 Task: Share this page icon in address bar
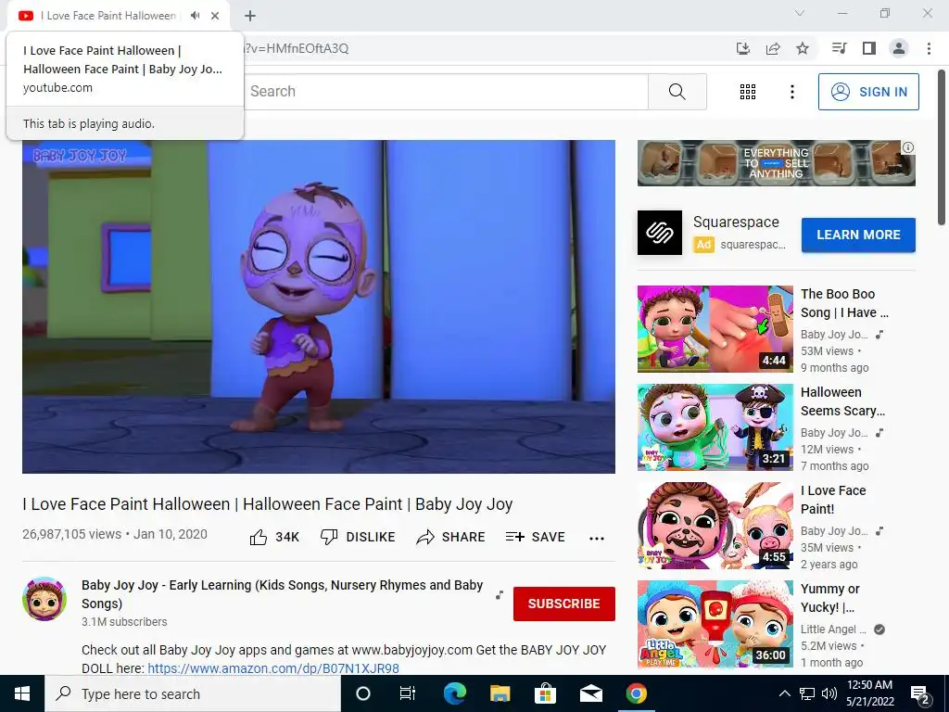(773, 48)
